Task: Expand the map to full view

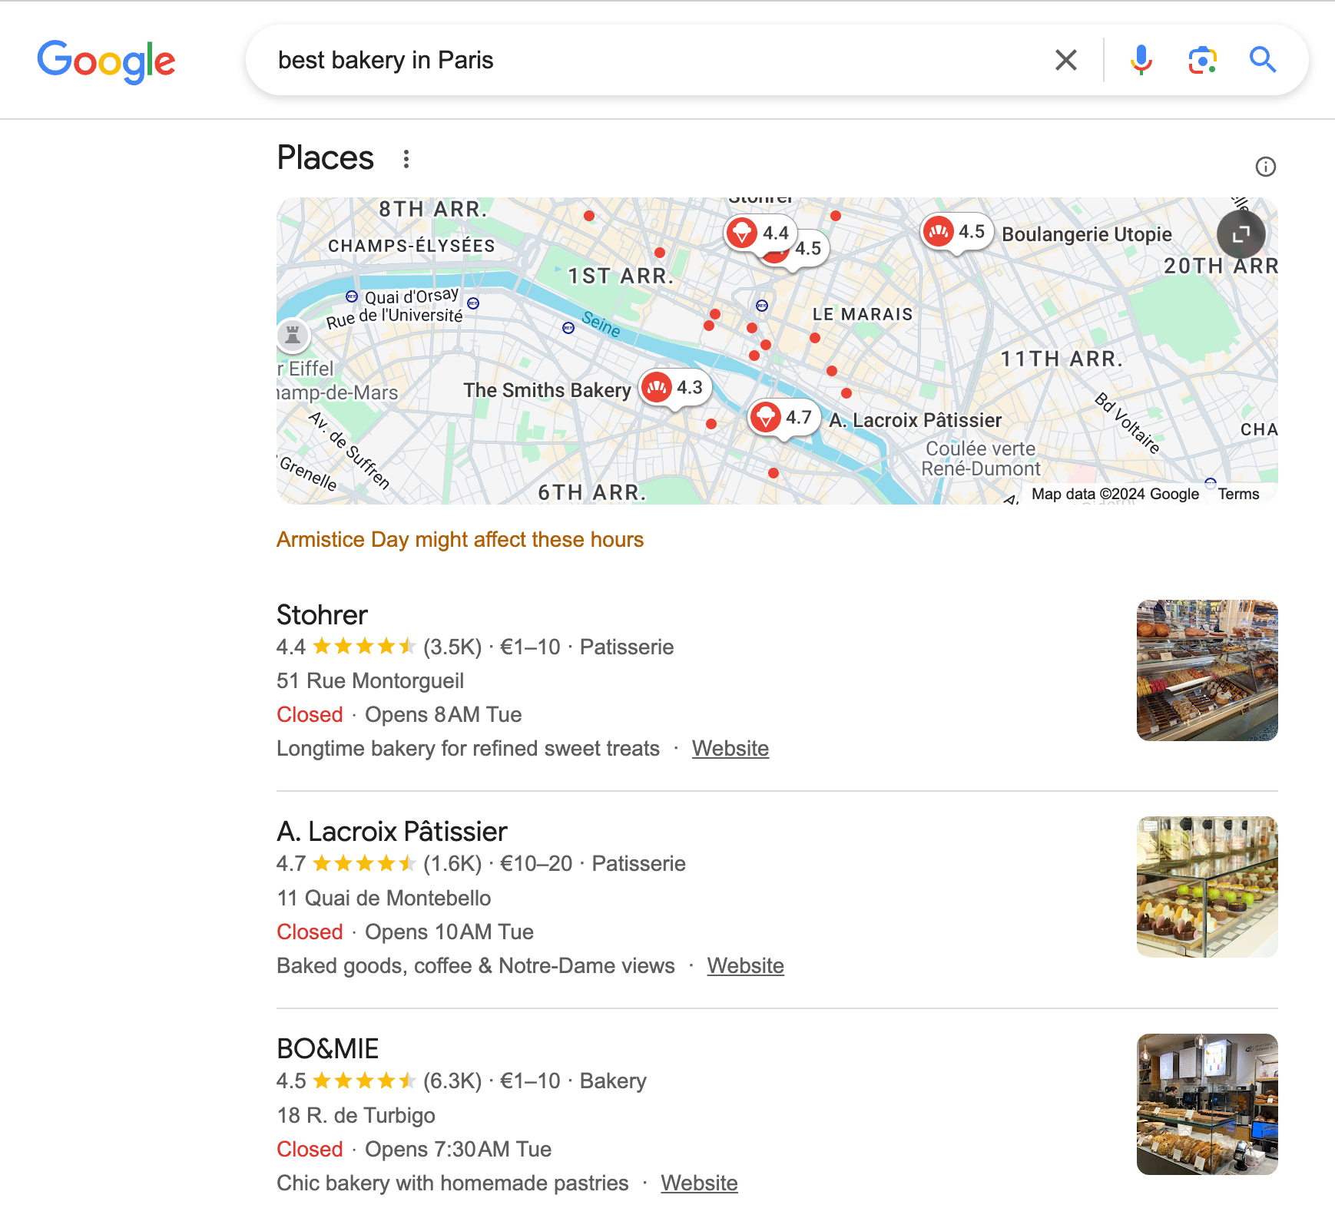Action: coord(1241,234)
